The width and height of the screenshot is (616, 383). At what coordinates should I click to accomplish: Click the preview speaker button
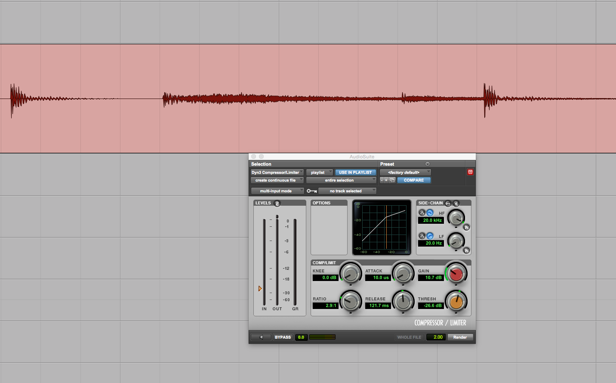pyautogui.click(x=261, y=337)
